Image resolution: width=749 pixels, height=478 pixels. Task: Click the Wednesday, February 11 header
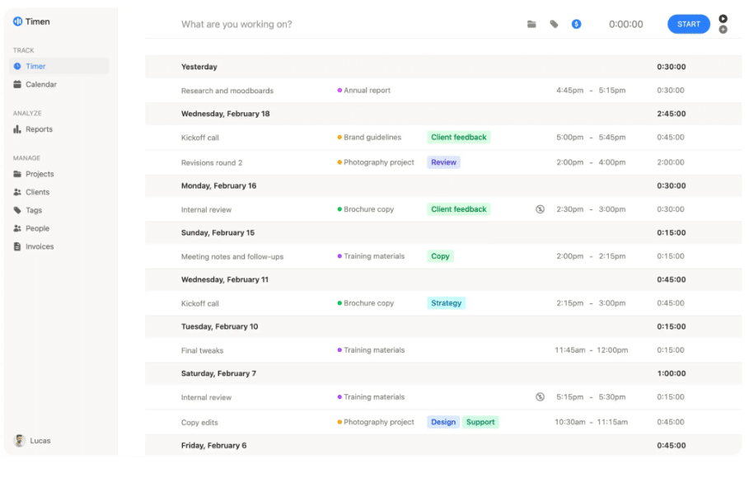[x=443, y=279]
